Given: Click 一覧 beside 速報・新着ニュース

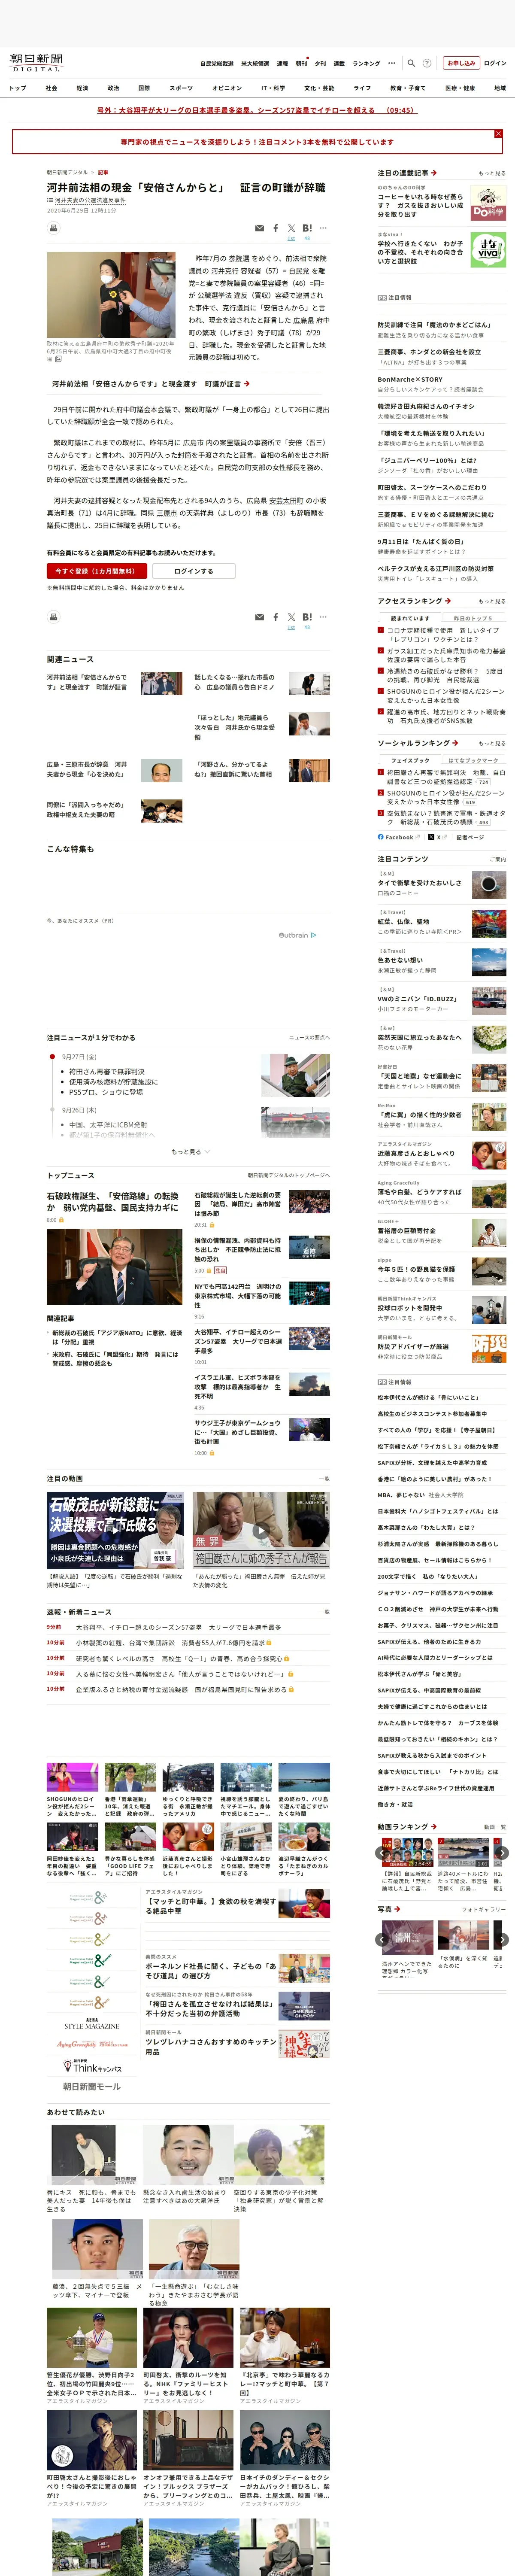Looking at the screenshot, I should point(324,1612).
